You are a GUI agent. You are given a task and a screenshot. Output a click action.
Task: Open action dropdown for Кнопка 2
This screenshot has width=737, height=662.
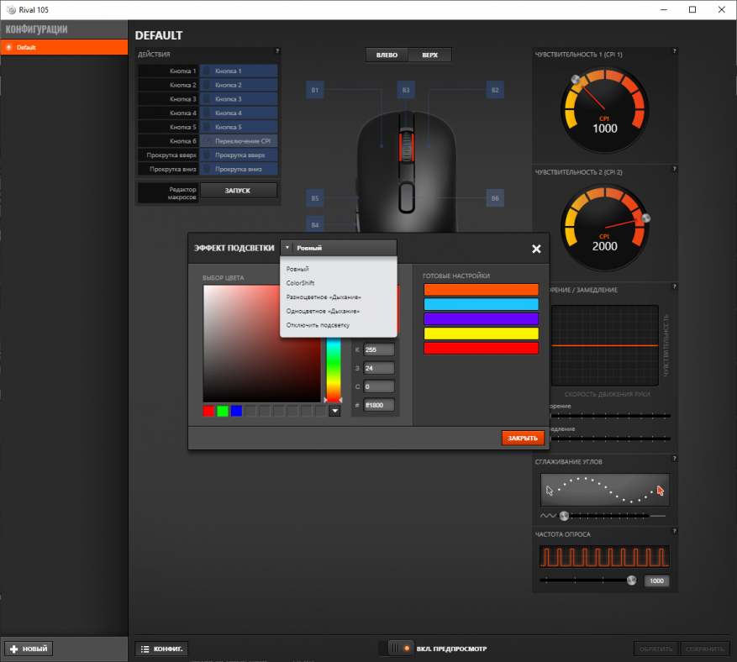coord(239,85)
